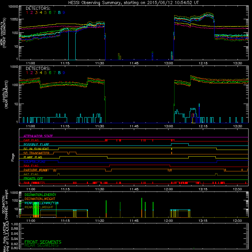Select the FRONT SEGMENTS livetime legend label
Image resolution: width=252 pixels, height=252 pixels.
(43, 242)
